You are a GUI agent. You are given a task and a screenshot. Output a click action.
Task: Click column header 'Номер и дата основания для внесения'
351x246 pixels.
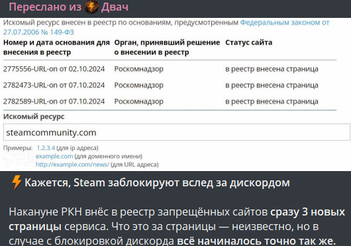(x=56, y=47)
